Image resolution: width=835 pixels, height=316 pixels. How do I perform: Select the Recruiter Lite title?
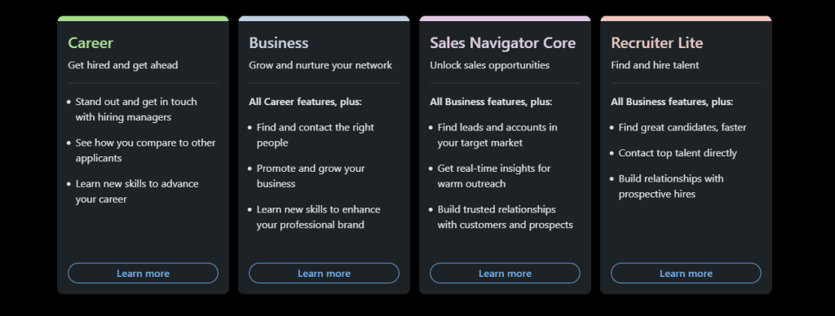click(656, 42)
